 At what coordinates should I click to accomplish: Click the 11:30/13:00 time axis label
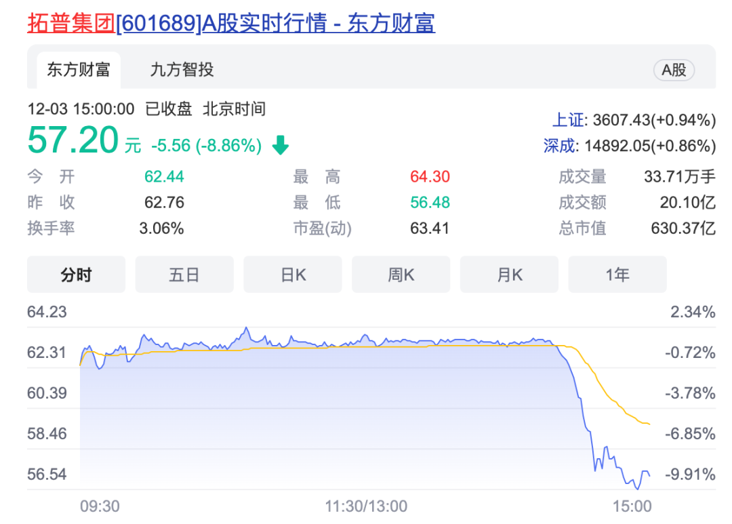366,506
